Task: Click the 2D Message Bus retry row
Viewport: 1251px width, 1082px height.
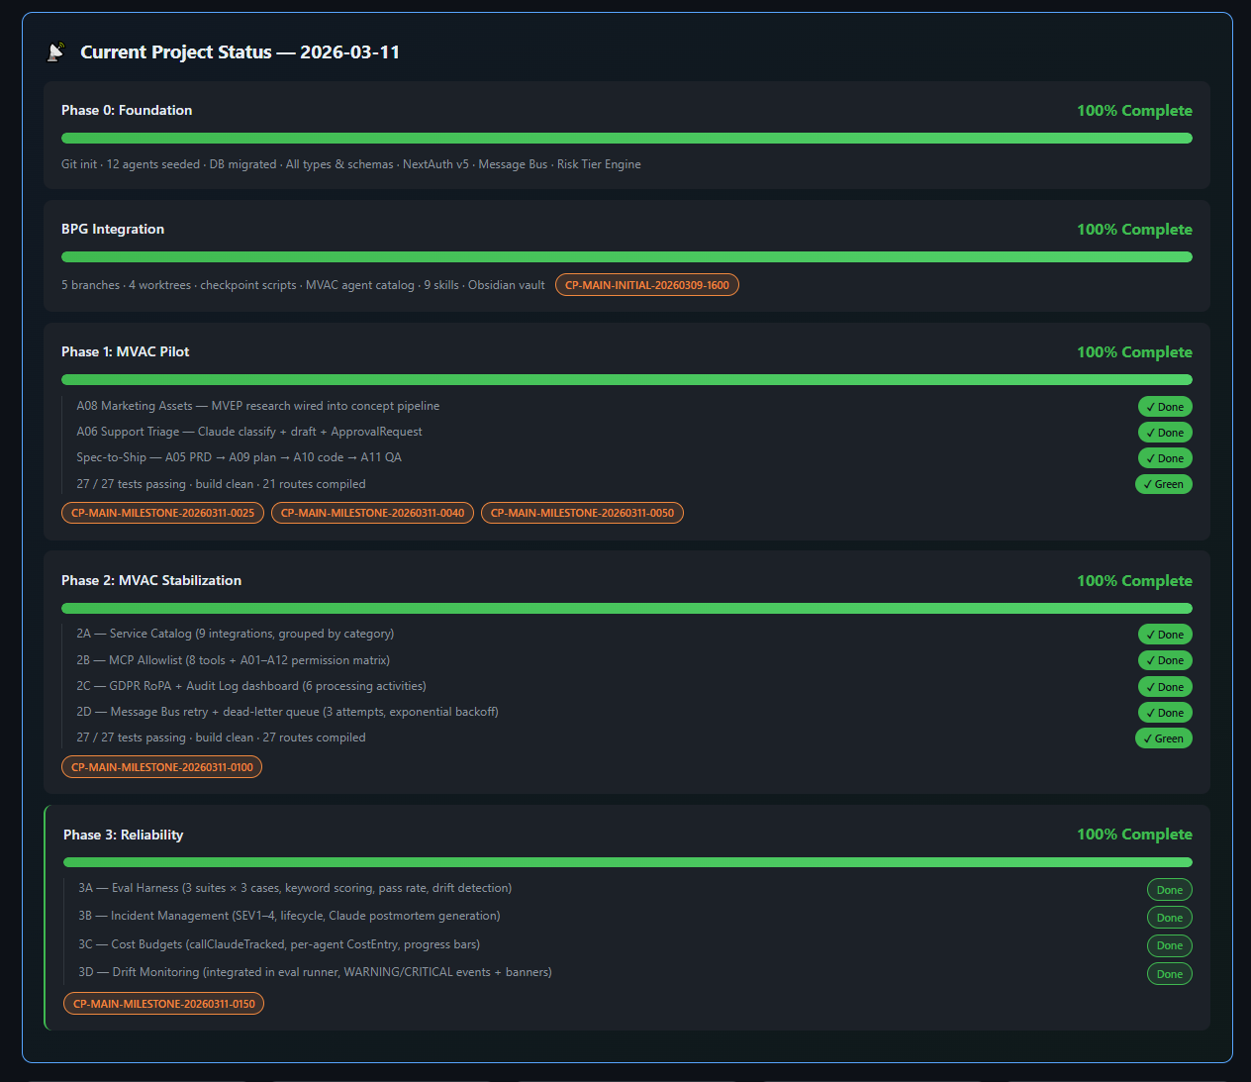Action: pyautogui.click(x=287, y=712)
